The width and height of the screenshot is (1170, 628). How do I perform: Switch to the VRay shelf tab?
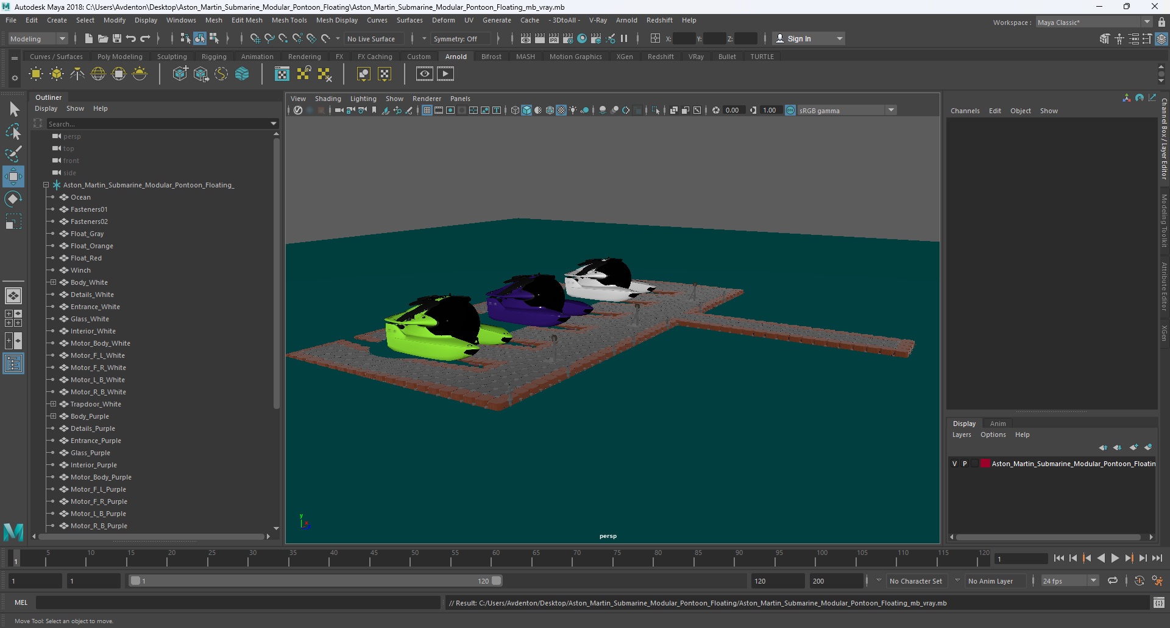(x=696, y=57)
